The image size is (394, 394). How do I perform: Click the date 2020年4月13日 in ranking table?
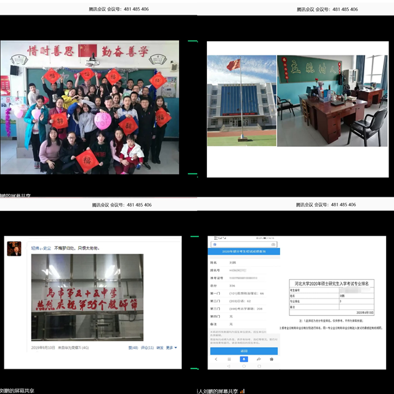pyautogui.click(x=365, y=313)
